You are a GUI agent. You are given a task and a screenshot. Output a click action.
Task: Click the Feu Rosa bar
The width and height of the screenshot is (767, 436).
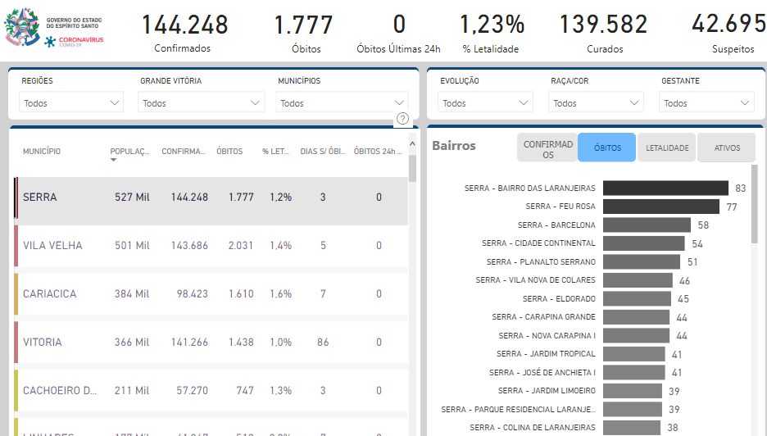click(x=660, y=207)
